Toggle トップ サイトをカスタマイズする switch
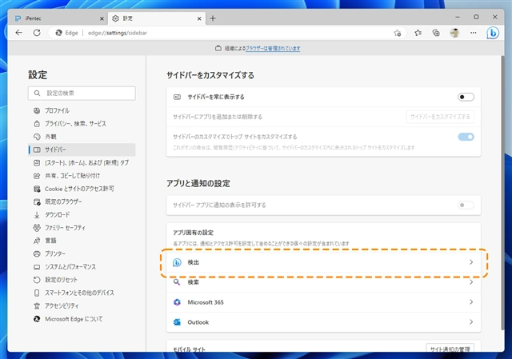Viewport: 512px width, 359px height. (466, 137)
